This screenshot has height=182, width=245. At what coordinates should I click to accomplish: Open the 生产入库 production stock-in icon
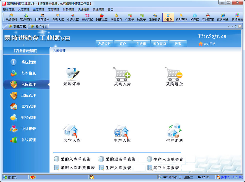point(122,131)
